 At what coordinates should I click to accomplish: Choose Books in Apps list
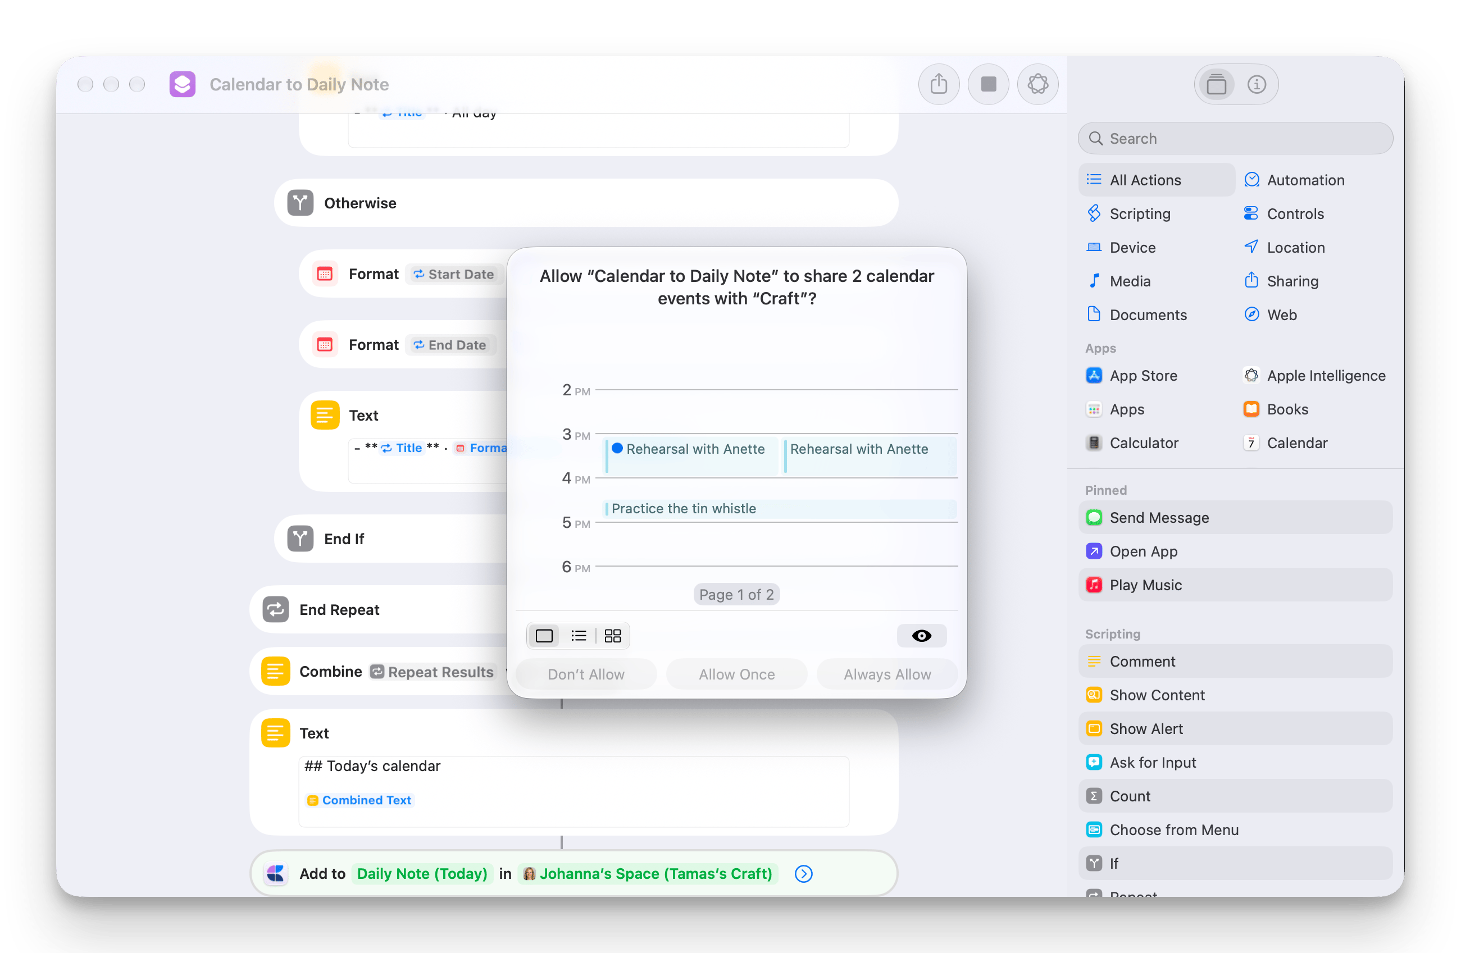pyautogui.click(x=1276, y=409)
